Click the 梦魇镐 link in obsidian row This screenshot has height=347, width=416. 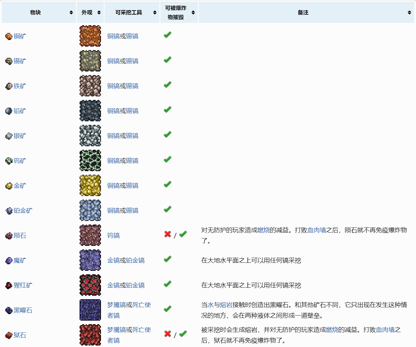click(116, 305)
